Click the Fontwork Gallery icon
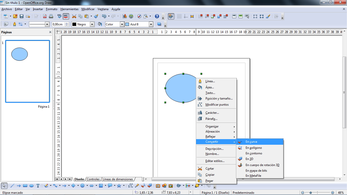Image resolution: width=347 pixels, height=195 pixels. tap(158, 186)
